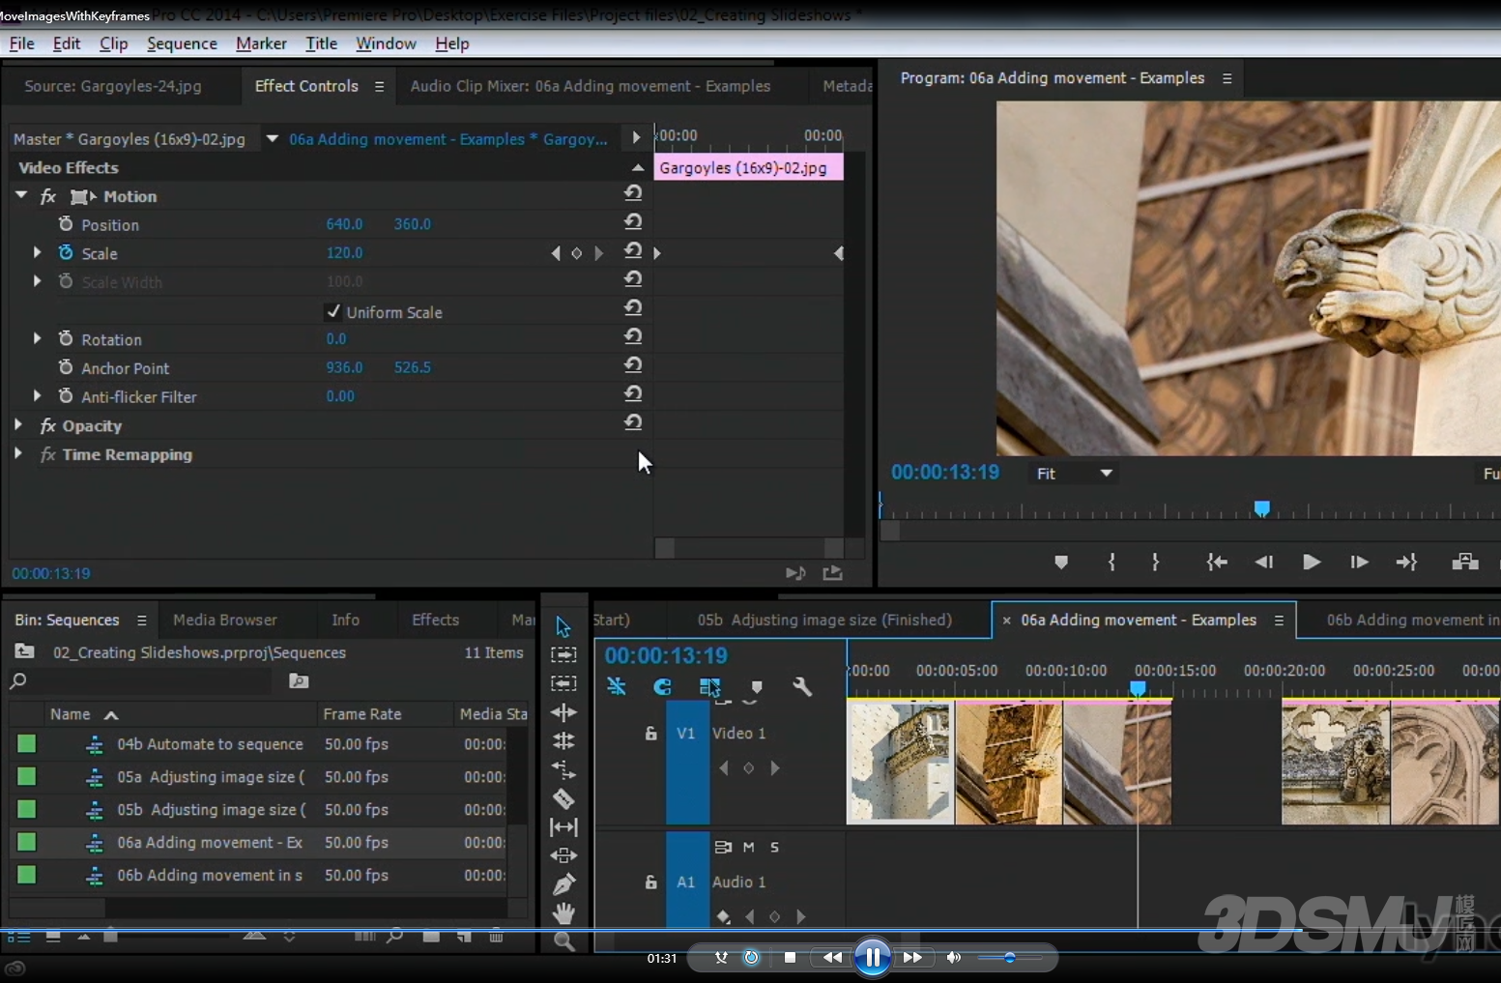Toggle Uniform Scale checkbox

pos(333,311)
